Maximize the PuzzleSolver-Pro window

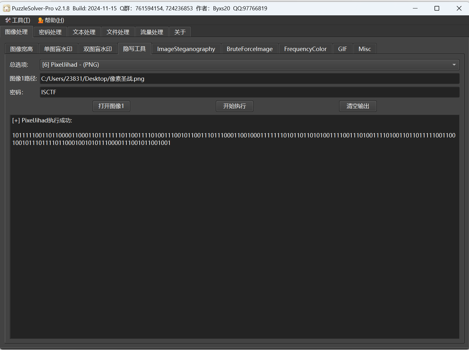[437, 8]
